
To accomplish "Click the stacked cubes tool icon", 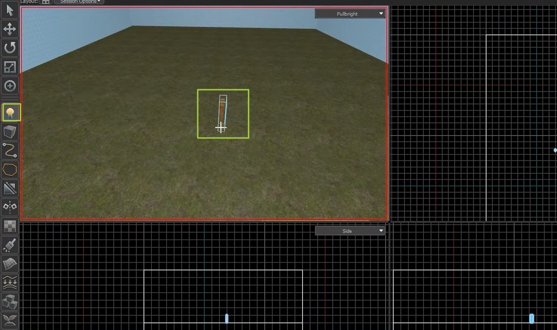I will pos(10,301).
